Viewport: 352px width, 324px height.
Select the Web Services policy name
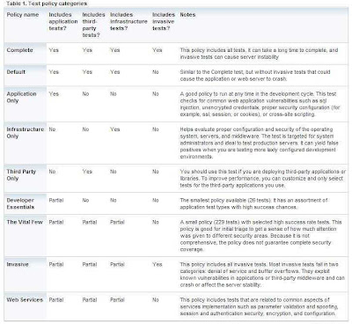[x=25, y=300]
